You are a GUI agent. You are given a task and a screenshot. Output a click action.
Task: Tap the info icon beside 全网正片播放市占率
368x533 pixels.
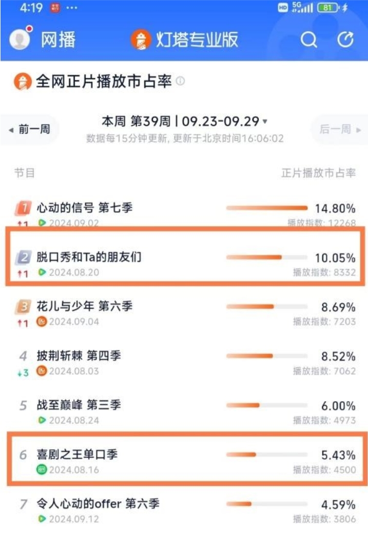181,82
